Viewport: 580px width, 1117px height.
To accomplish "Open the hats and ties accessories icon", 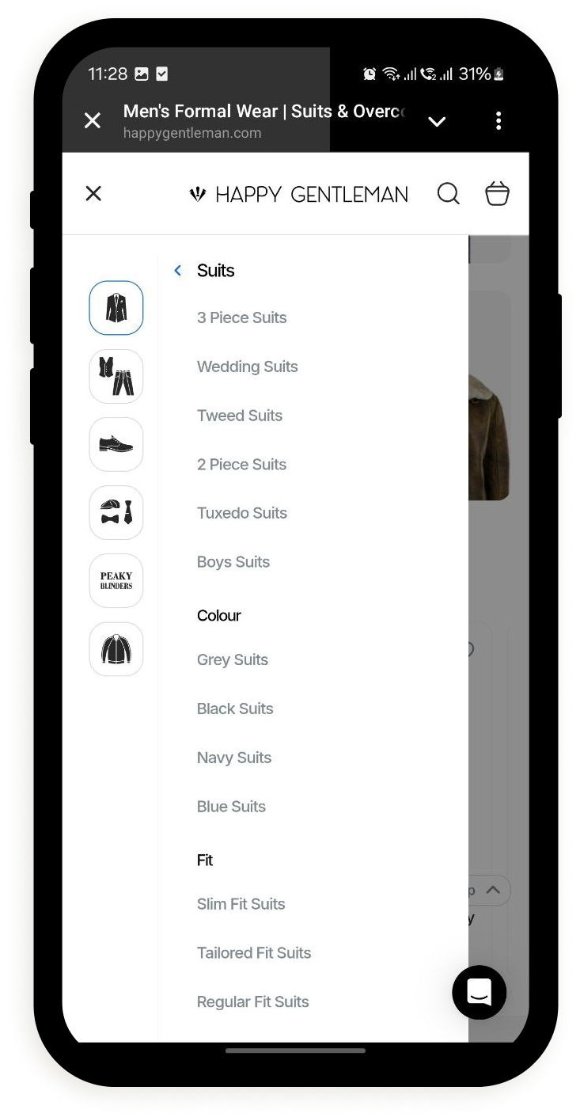I will click(x=116, y=512).
